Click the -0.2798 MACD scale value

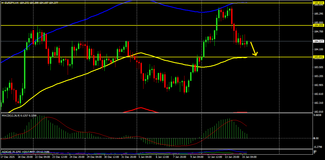[x=319, y=147]
